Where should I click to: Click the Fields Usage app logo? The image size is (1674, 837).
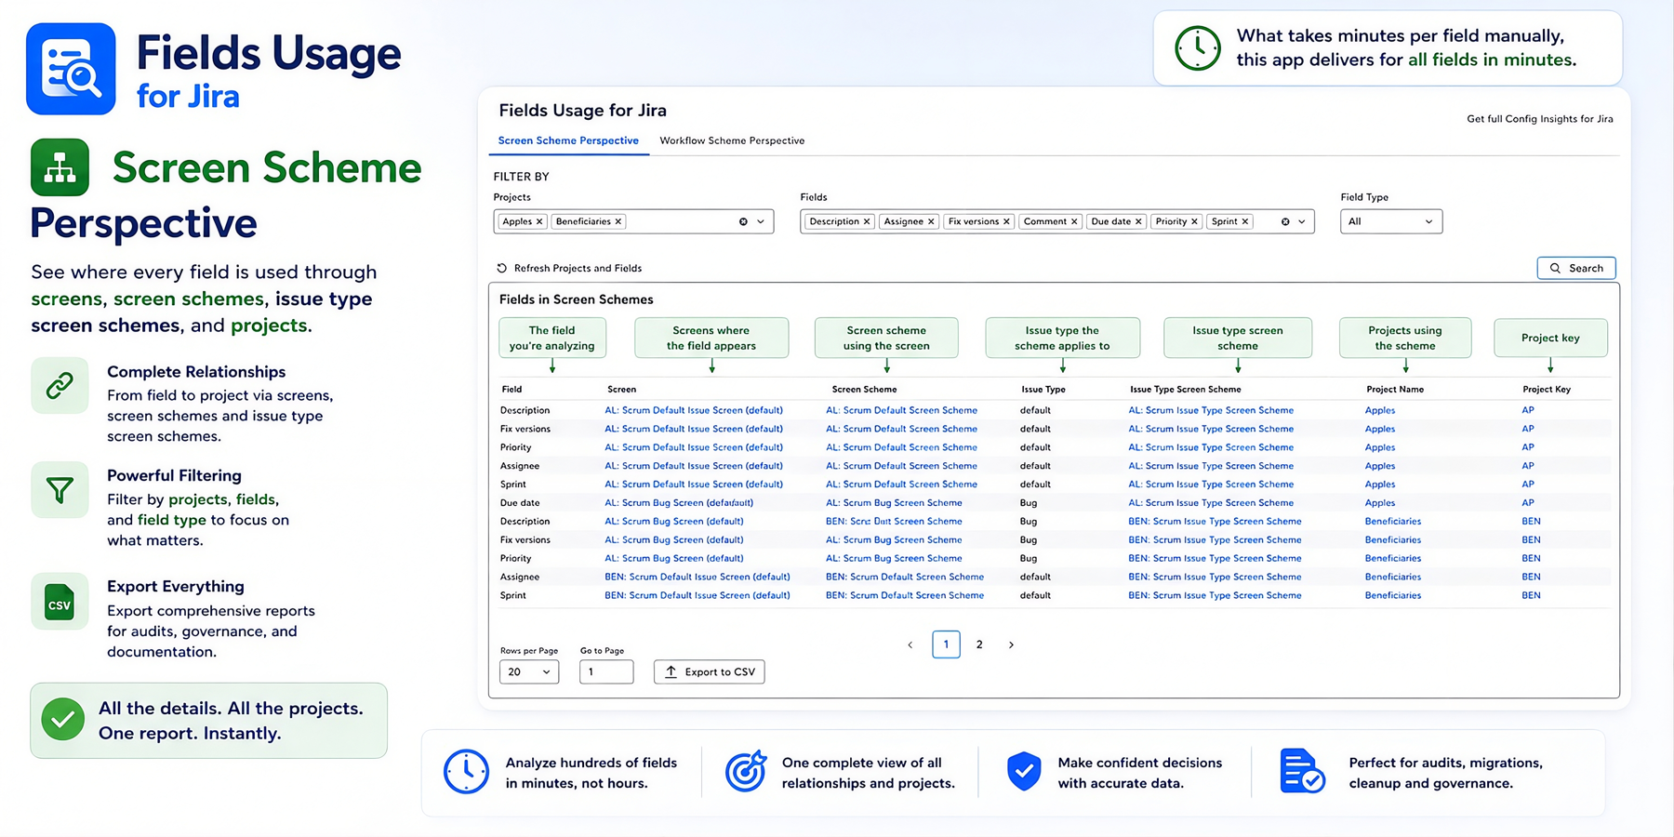71,69
